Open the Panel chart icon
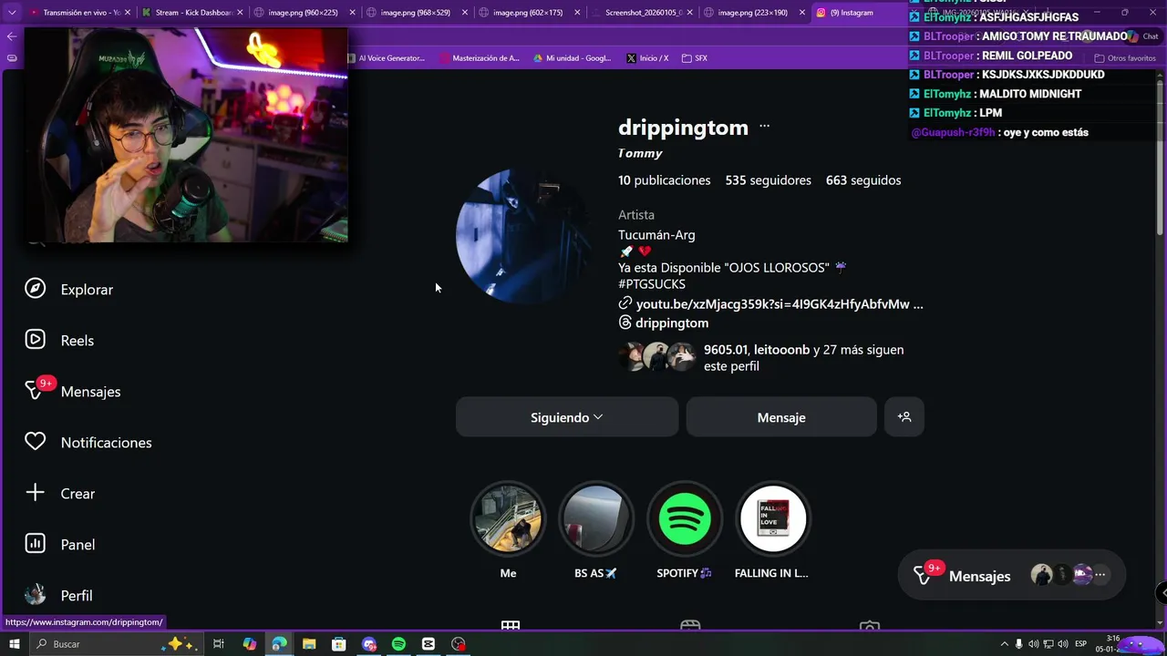 tap(35, 544)
